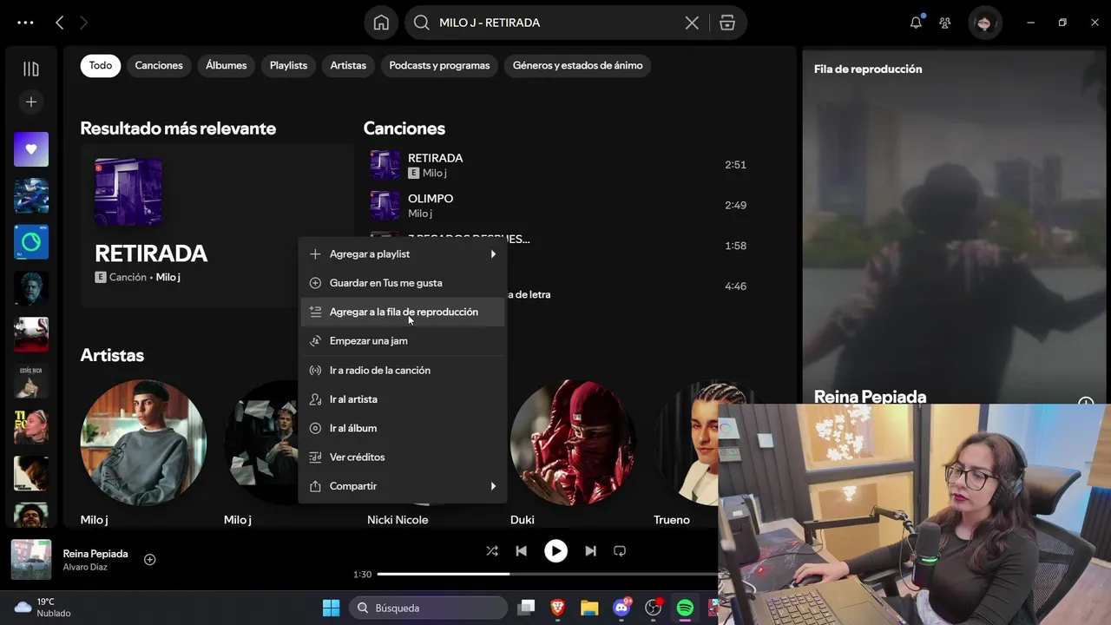Open the notifications bell
Image resolution: width=1111 pixels, height=625 pixels.
coord(916,23)
